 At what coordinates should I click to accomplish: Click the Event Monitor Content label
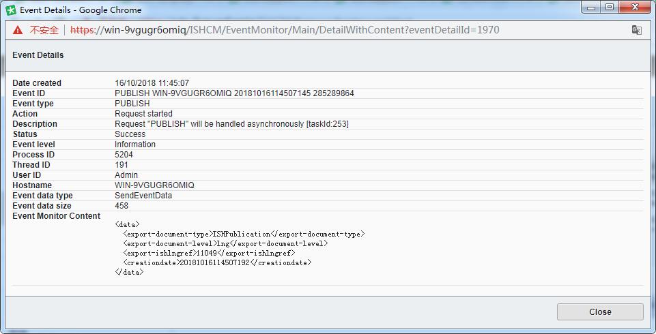(56, 216)
